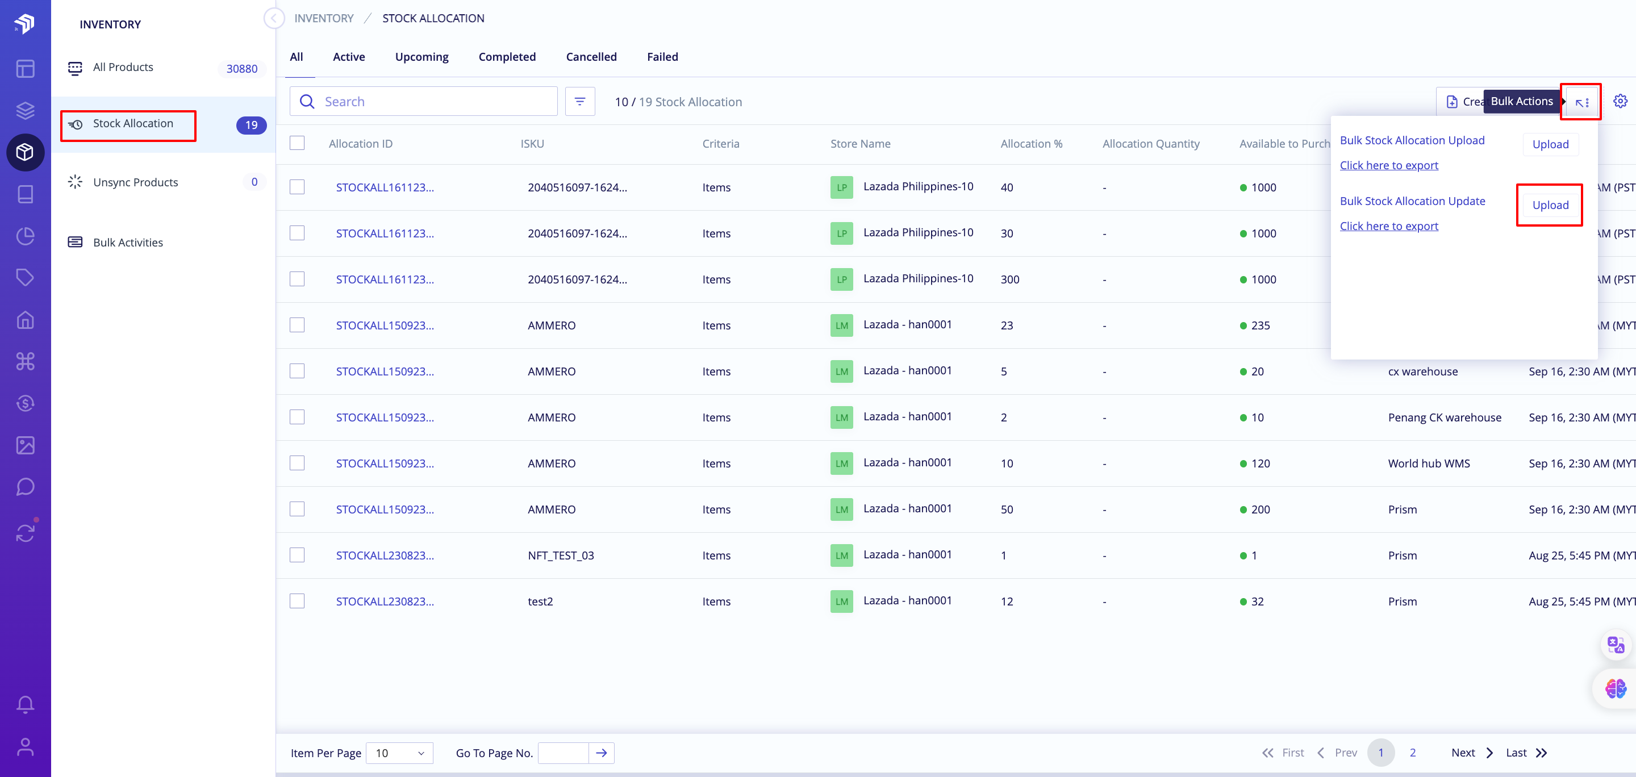Image resolution: width=1636 pixels, height=777 pixels.
Task: Open the sync refresh icon with red dot
Action: (25, 533)
